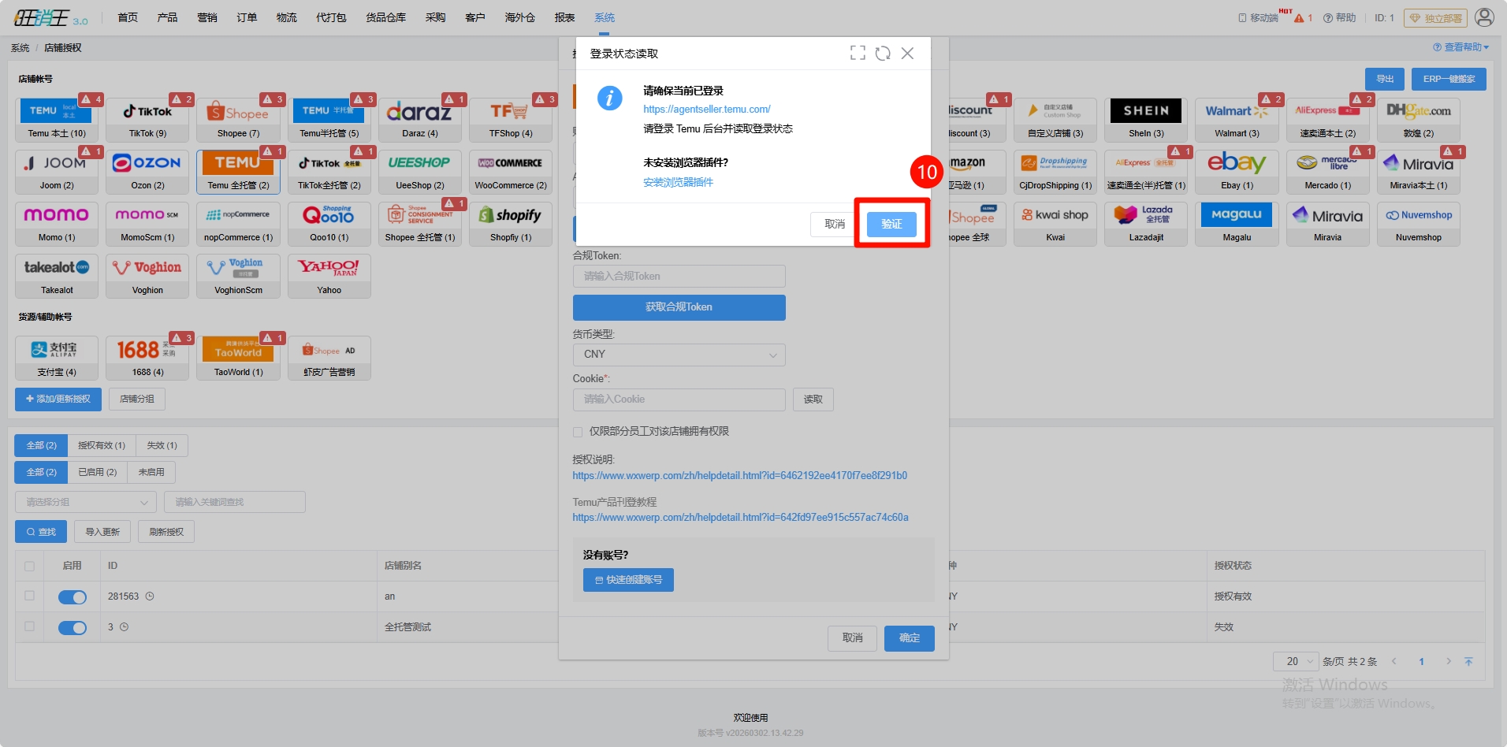
Task: Toggle enable switch for ID 281563
Action: [x=73, y=597]
